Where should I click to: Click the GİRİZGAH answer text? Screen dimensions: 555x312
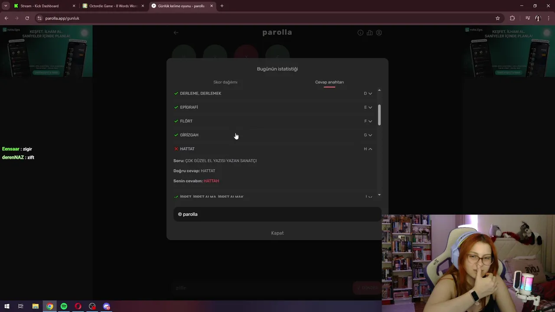(189, 135)
